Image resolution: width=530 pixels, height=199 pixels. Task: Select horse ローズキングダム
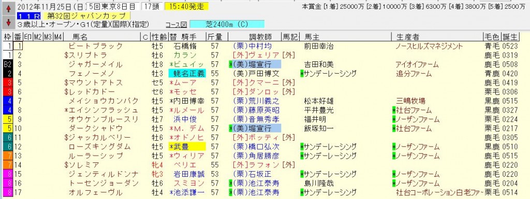coord(99,146)
